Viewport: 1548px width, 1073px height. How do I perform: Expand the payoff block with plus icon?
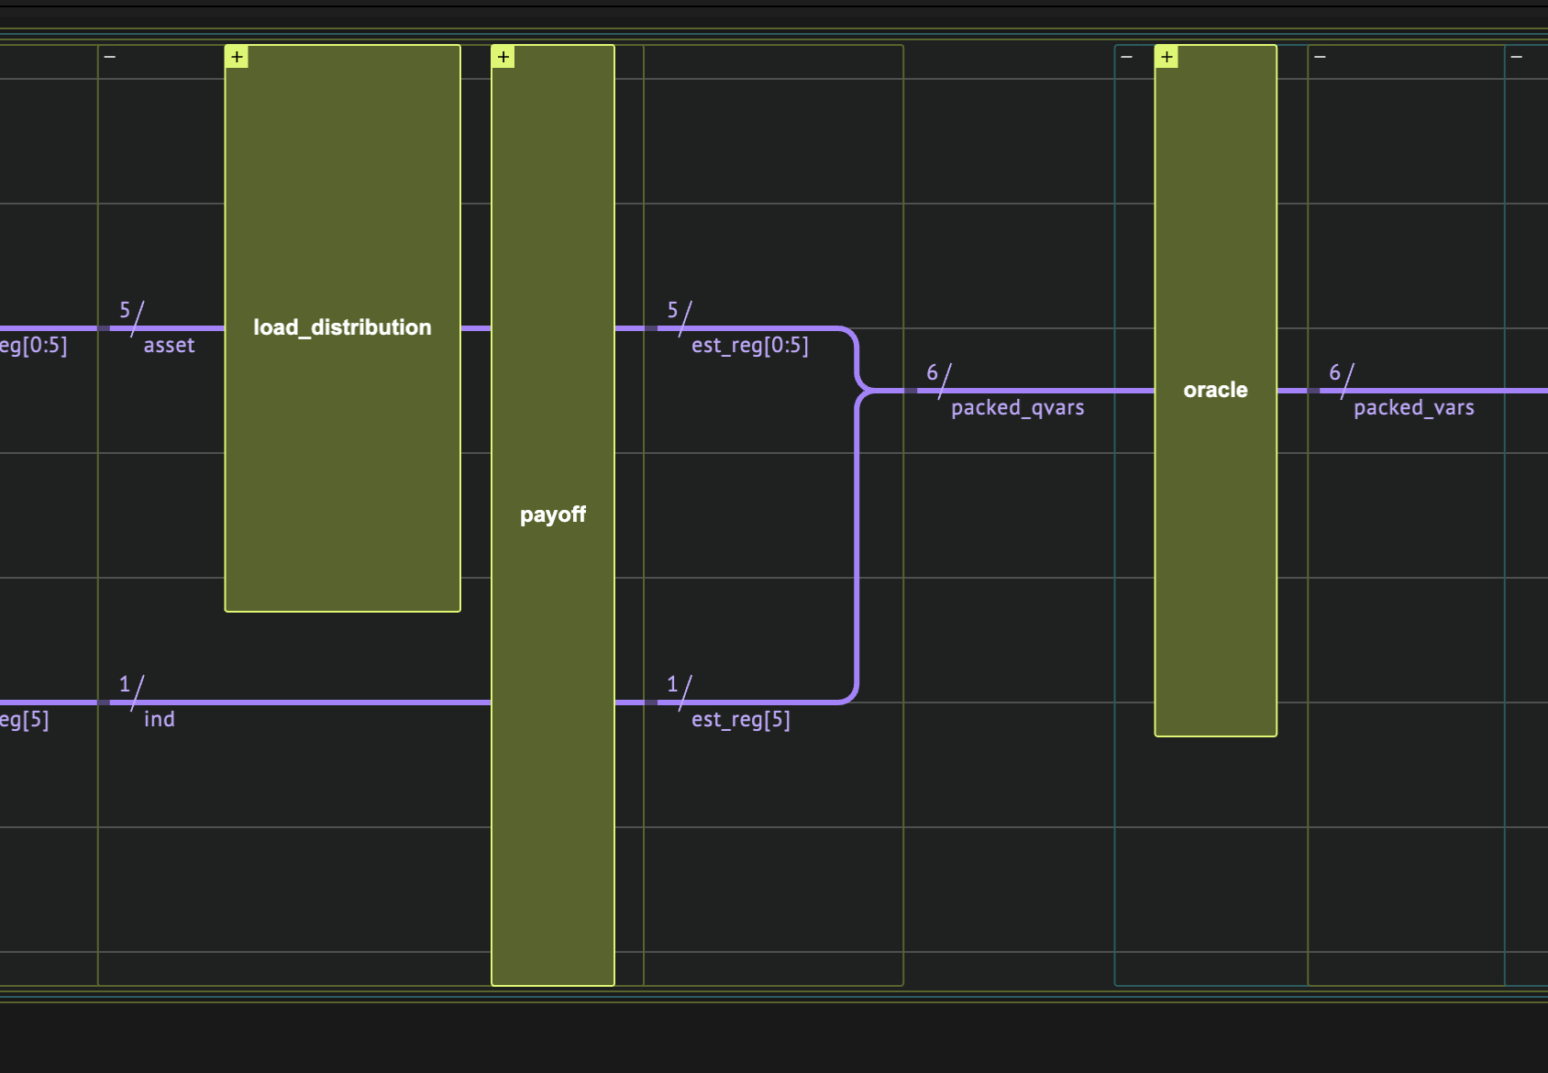point(503,57)
